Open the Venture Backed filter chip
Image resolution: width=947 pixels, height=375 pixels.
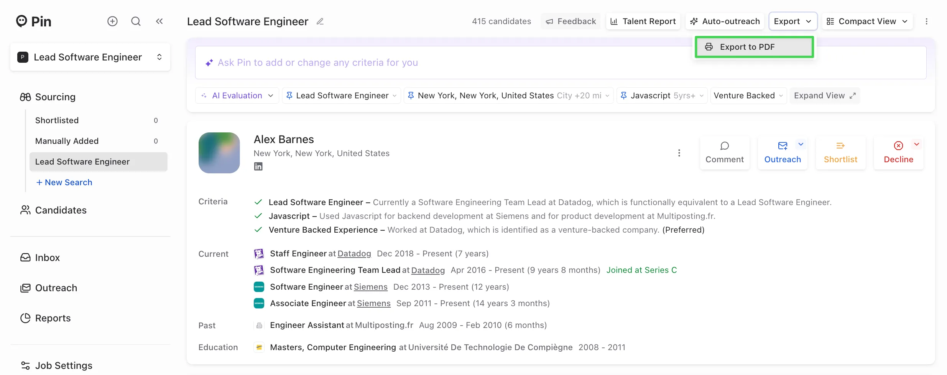click(748, 95)
